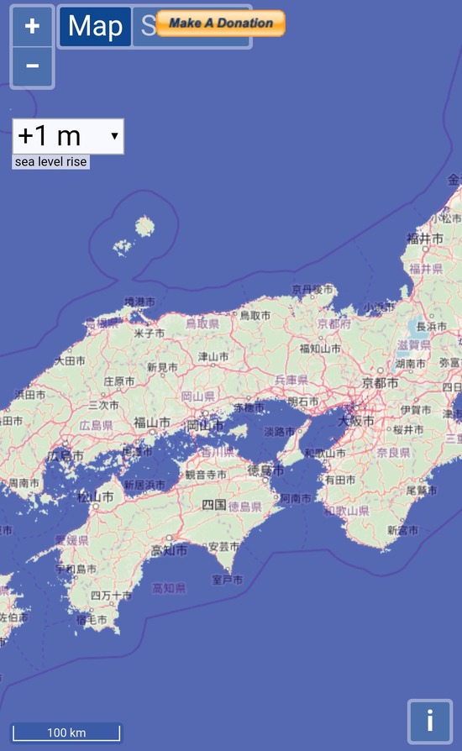462x751 pixels.
Task: Click the 新見市 city label
Action: pyautogui.click(x=162, y=367)
